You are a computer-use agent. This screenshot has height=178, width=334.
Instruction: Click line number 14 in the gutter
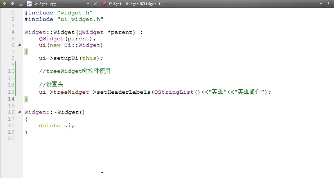click(11, 99)
